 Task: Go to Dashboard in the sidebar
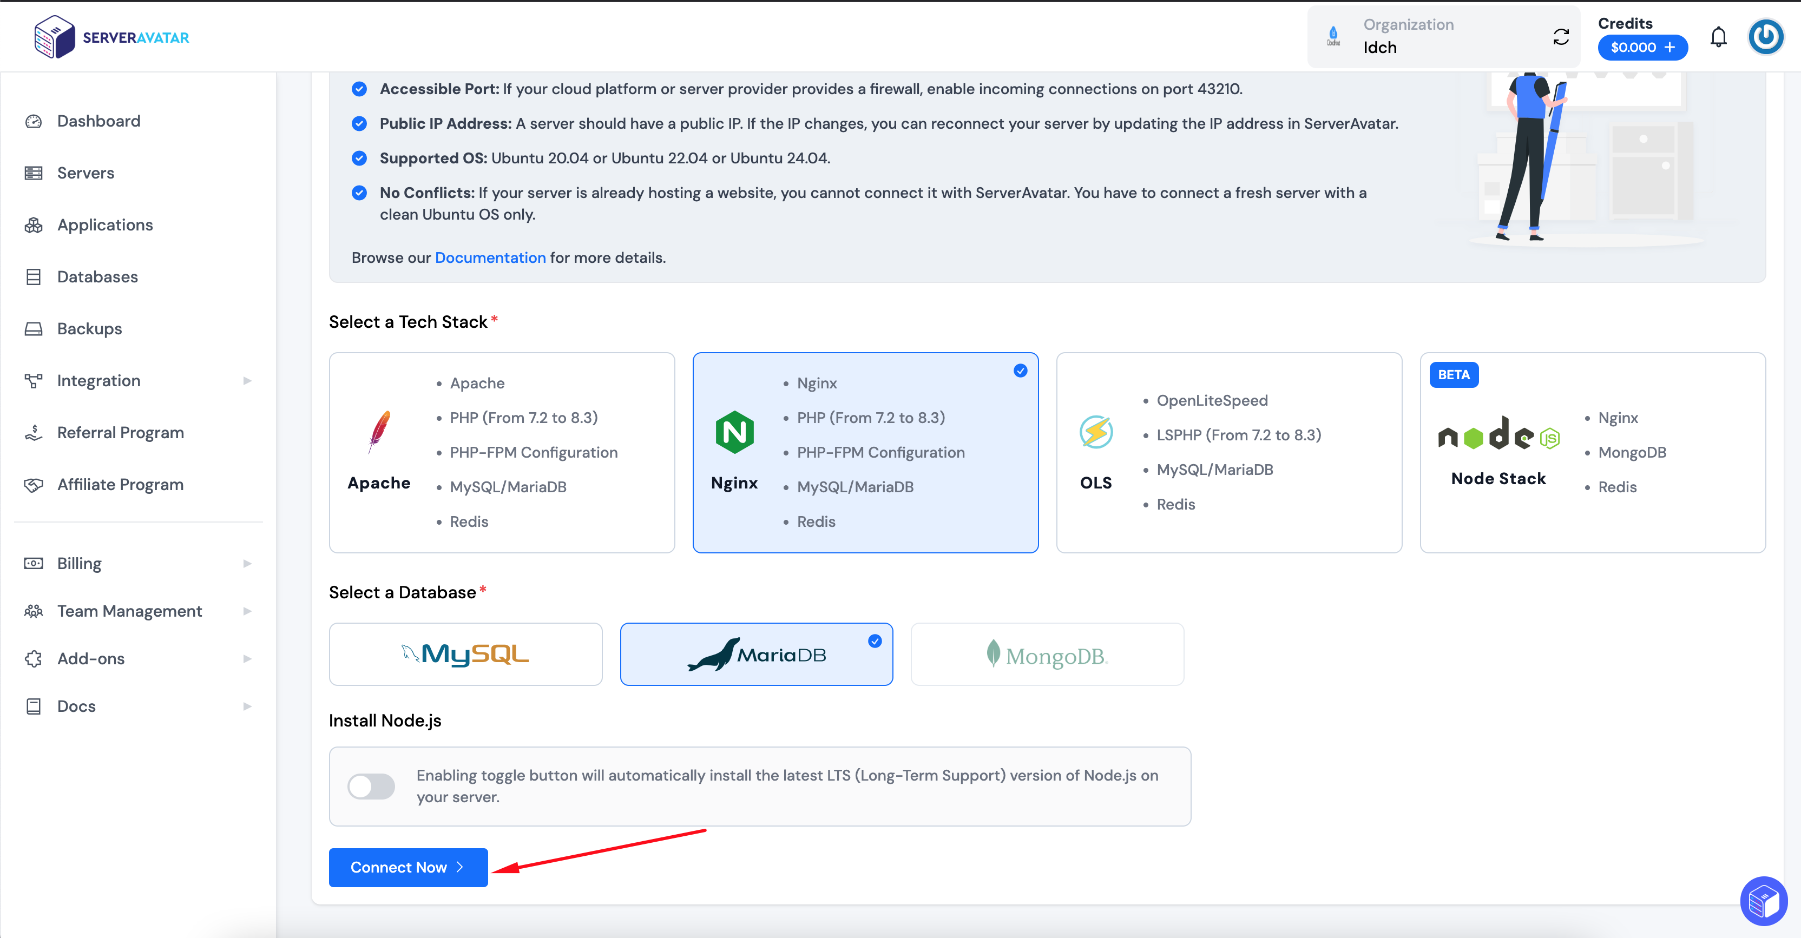pos(98,122)
